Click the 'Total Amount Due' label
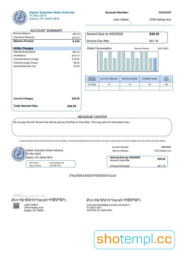The height and width of the screenshot is (260, 184). (x=25, y=106)
